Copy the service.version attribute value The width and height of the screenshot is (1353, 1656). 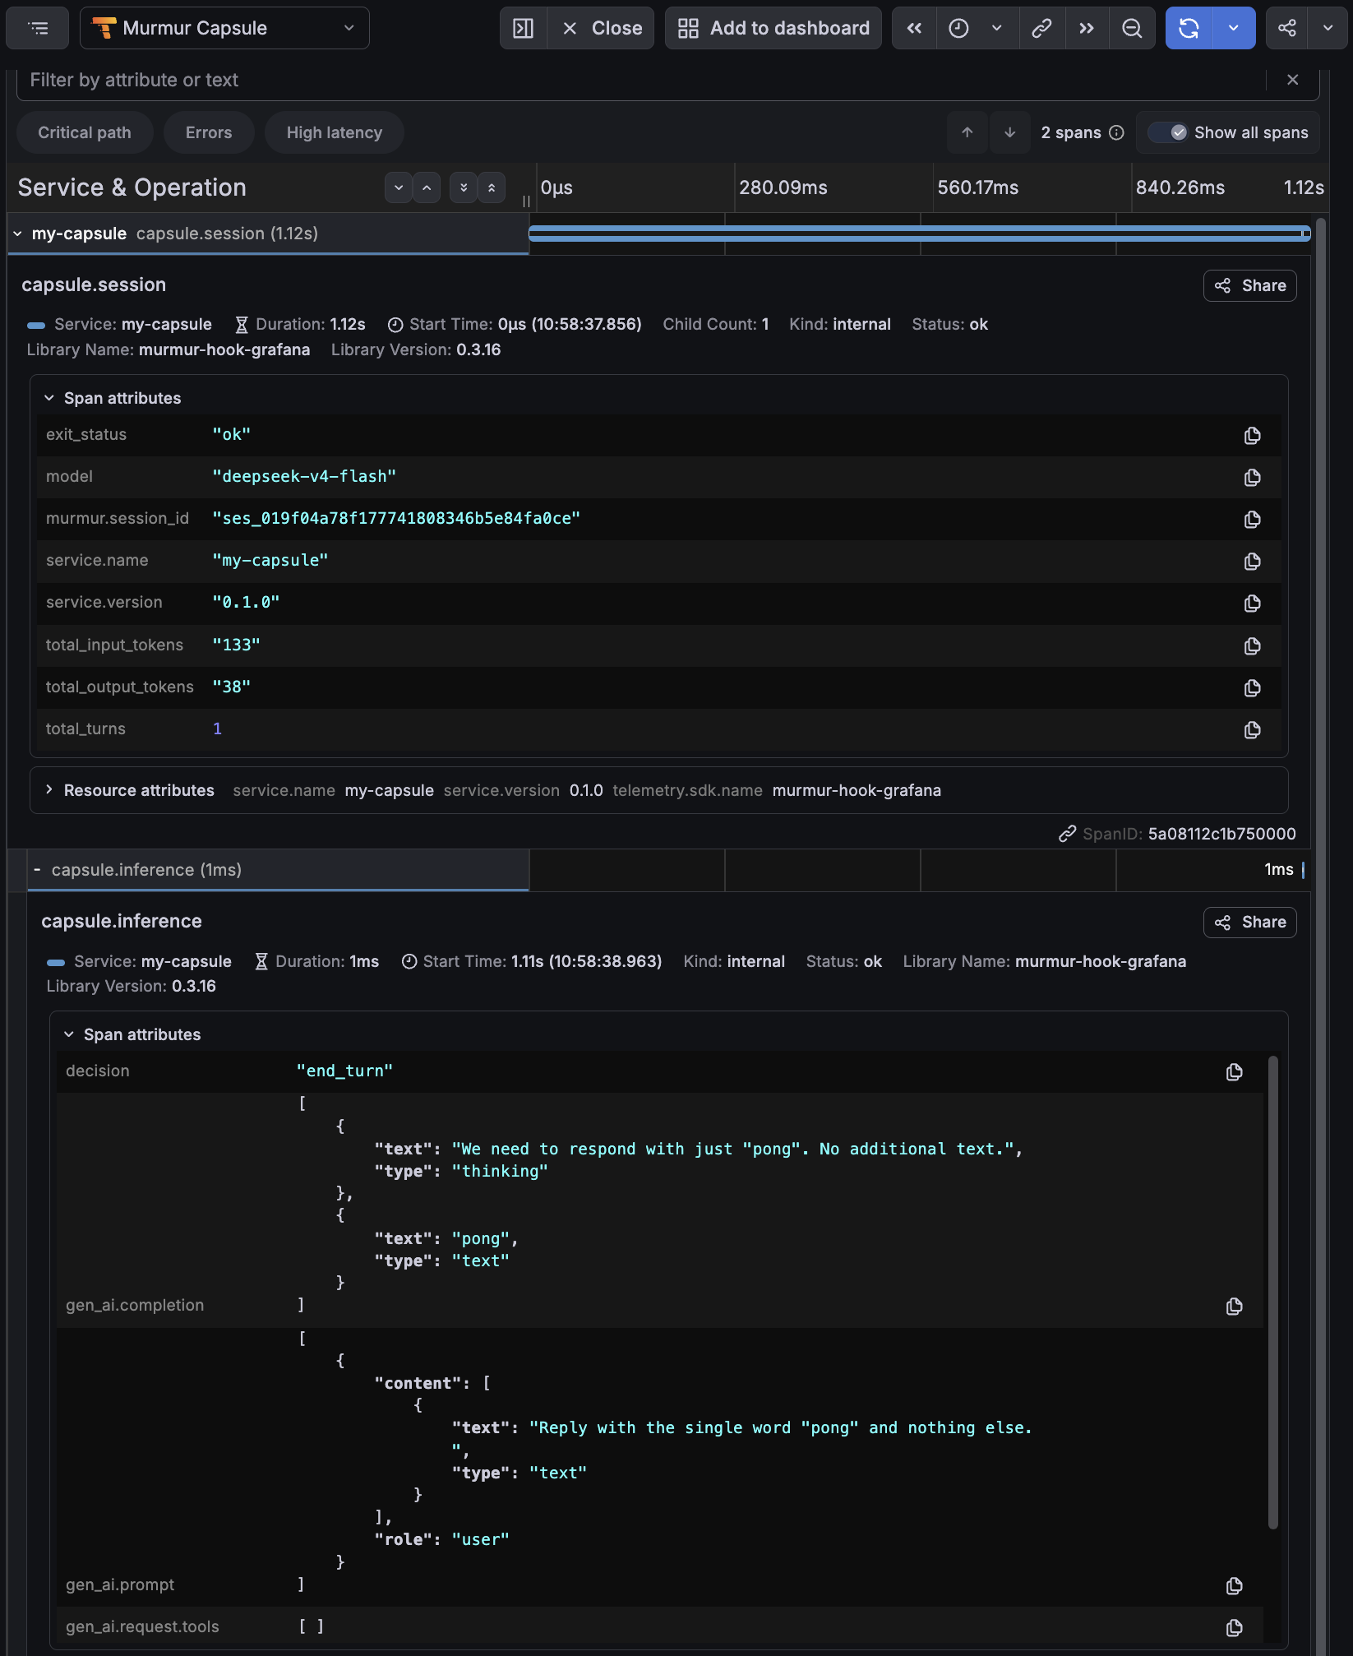coord(1252,603)
